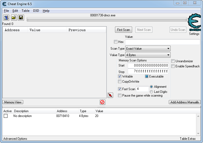203x143 pixels.
Task: Click the Start address field
Action: click(x=148, y=65)
